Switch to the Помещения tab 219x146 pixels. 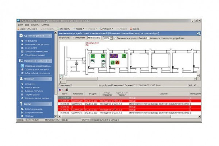pos(79,38)
